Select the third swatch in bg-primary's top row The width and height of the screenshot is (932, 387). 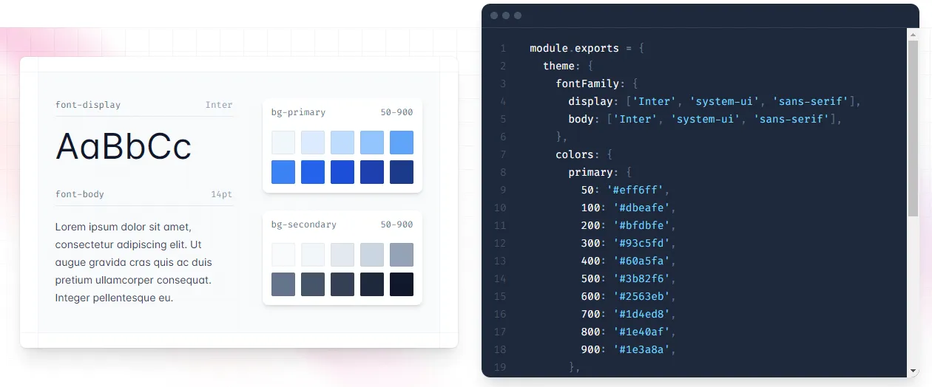342,143
